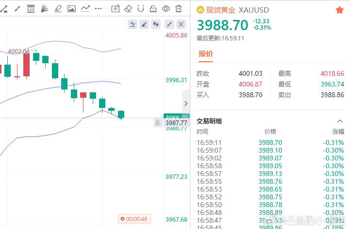Select the wave pattern drawing tool
Screen dimensions: 350x229
[85, 9]
